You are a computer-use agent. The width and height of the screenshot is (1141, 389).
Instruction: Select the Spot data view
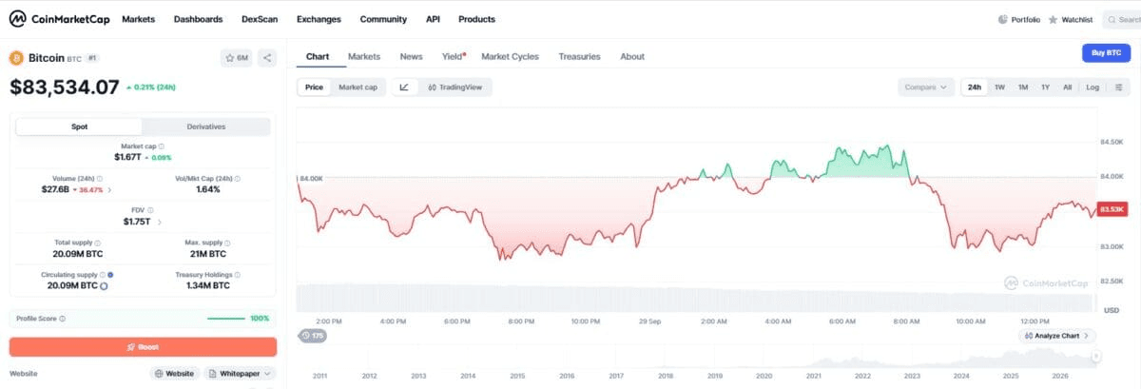(80, 126)
